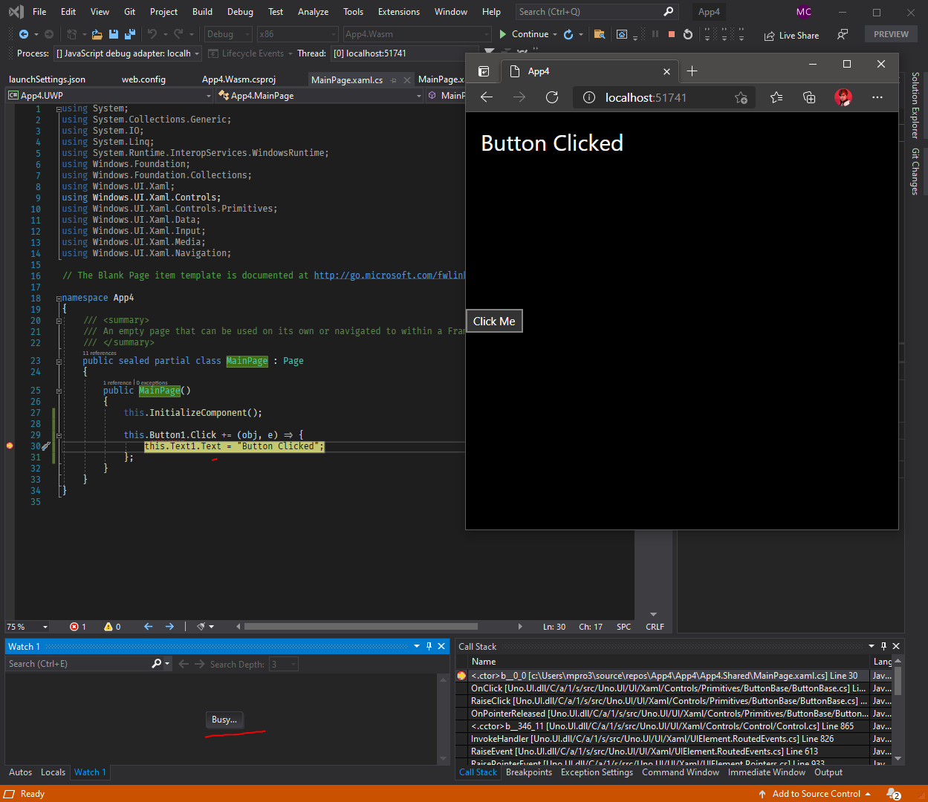Open the Debug menu

click(240, 11)
